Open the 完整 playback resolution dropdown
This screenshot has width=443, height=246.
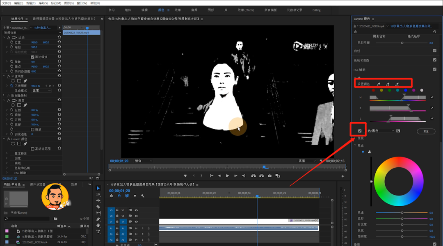point(307,161)
